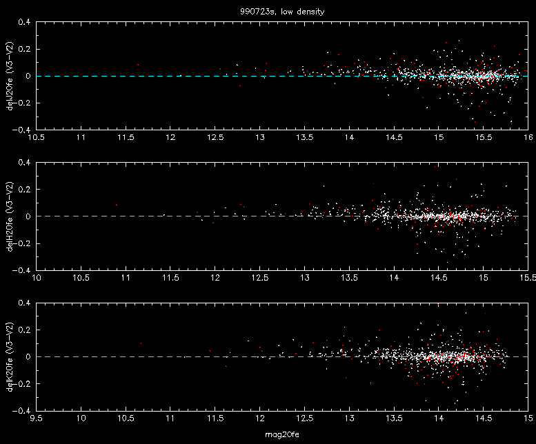The height and width of the screenshot is (444, 536).
Task: Click the 'delK20fe (V3-V2)' y-axis label
Action: pos(10,357)
